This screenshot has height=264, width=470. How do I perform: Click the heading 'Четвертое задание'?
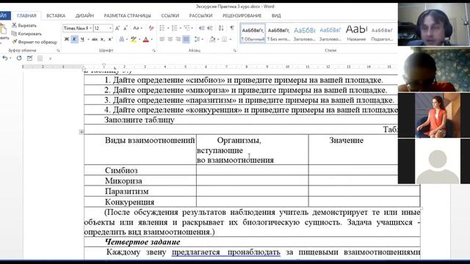point(142,241)
